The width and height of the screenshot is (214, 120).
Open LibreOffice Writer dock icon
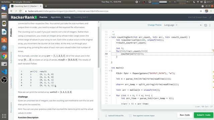(x=4, y=32)
